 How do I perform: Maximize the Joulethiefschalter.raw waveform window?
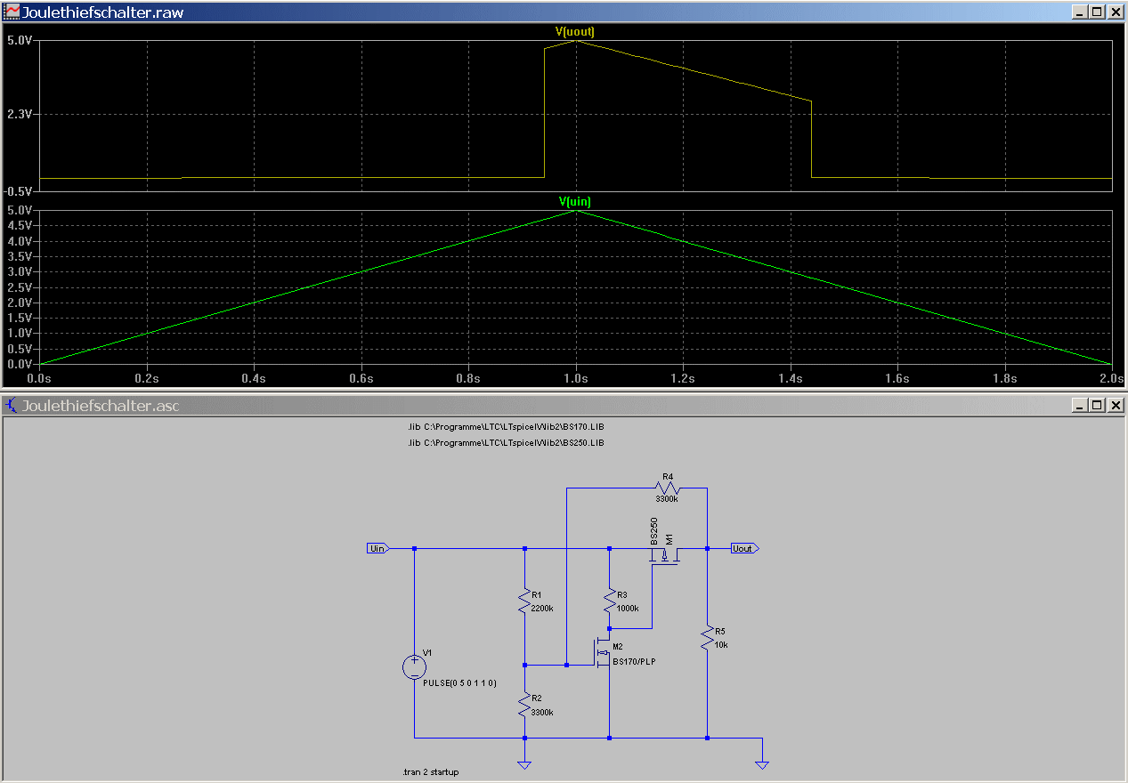click(x=1097, y=12)
